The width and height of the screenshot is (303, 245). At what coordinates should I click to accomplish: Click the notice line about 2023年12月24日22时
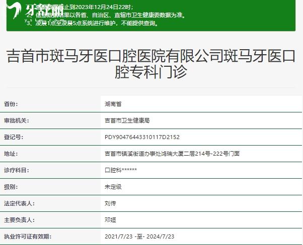coord(80,7)
